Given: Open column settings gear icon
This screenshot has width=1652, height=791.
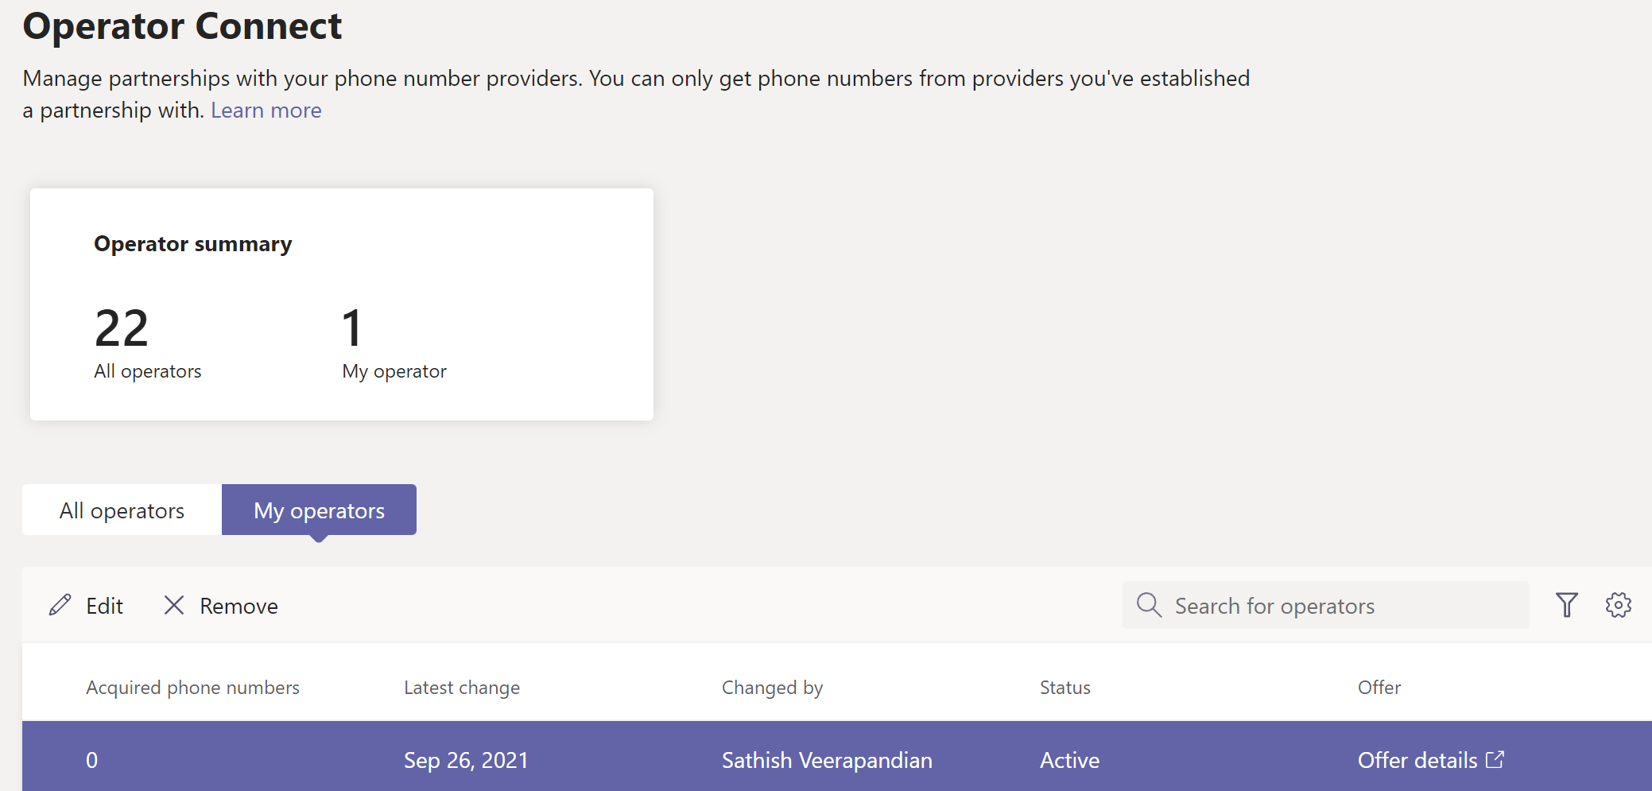Looking at the screenshot, I should click(1618, 605).
